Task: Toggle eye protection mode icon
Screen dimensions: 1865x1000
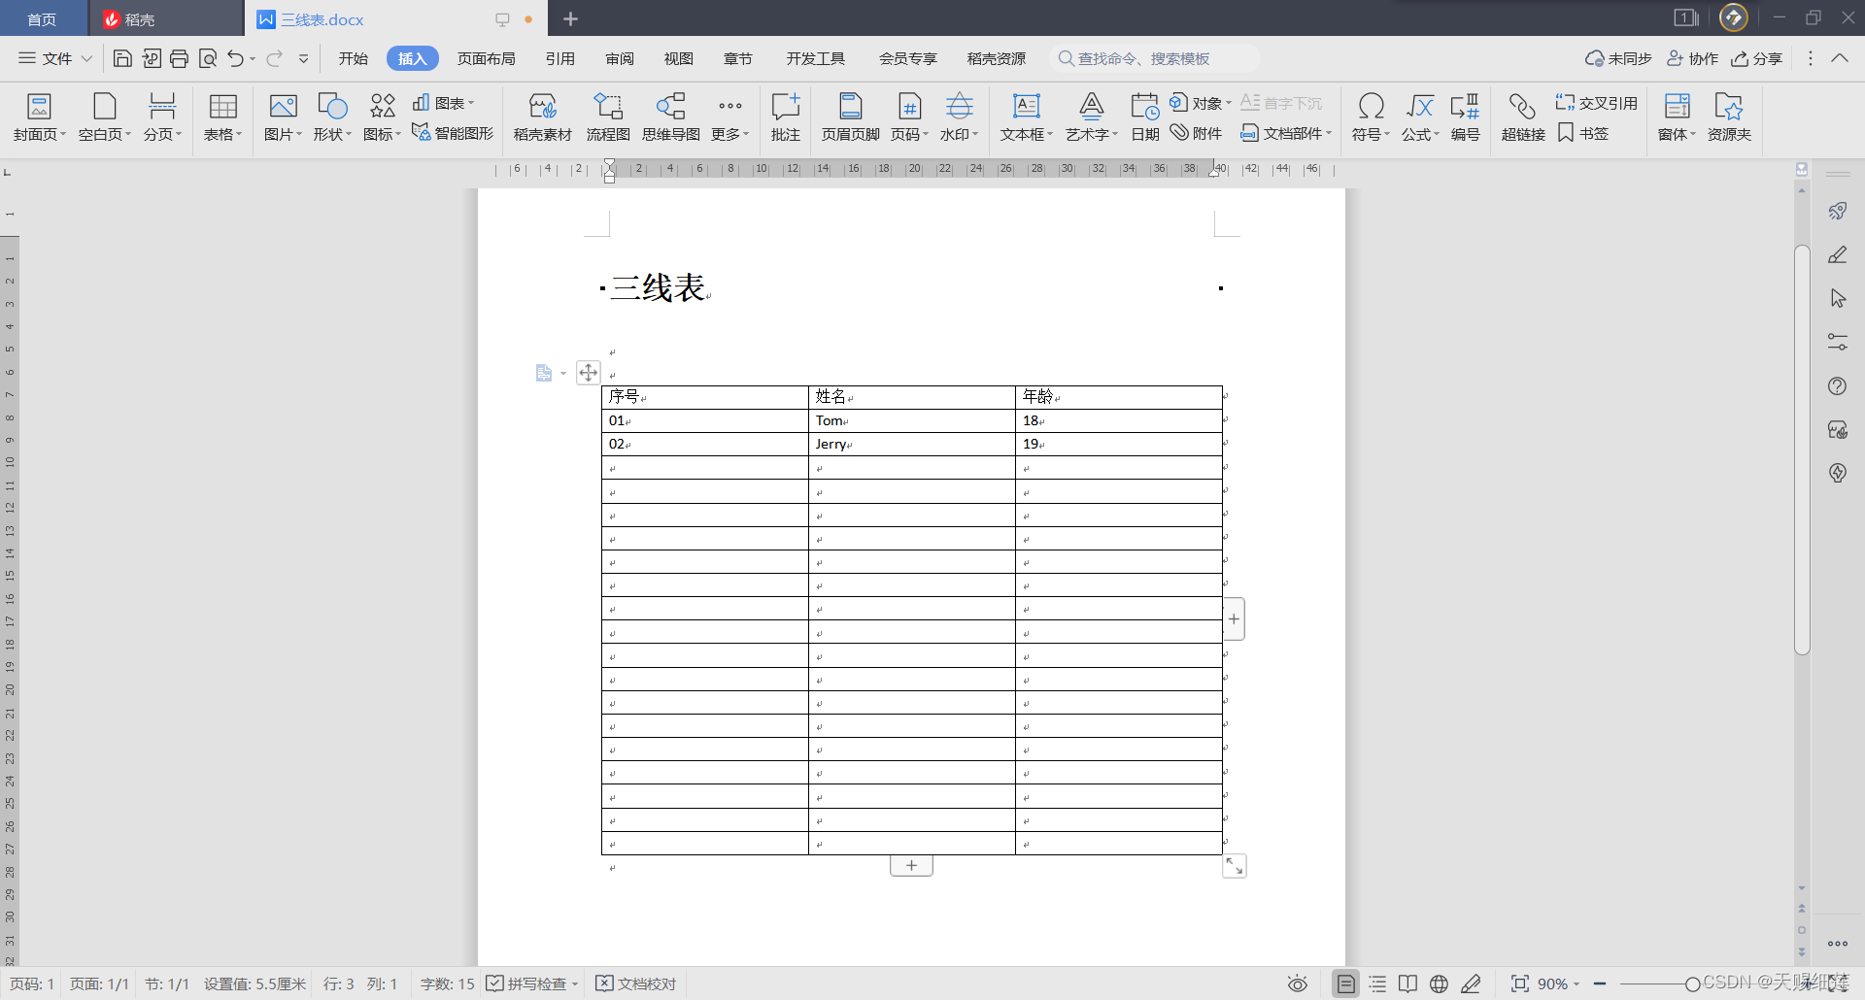Action: point(1298,983)
